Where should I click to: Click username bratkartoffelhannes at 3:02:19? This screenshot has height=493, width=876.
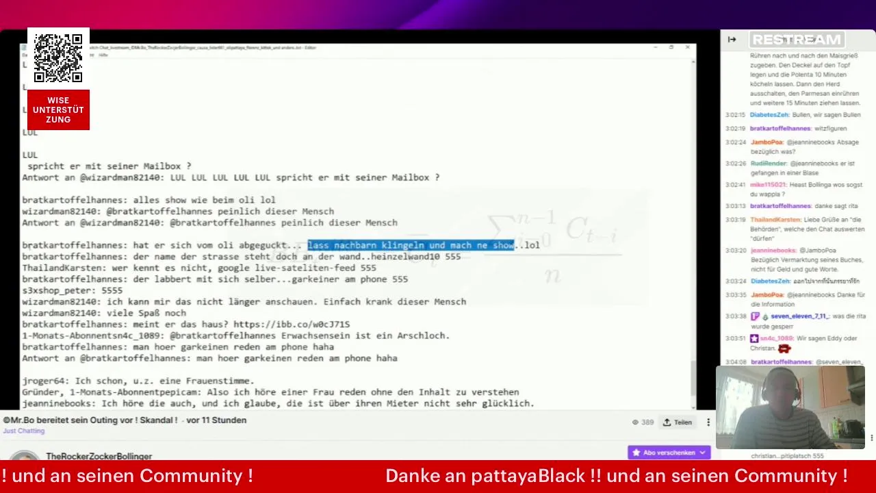click(x=780, y=129)
